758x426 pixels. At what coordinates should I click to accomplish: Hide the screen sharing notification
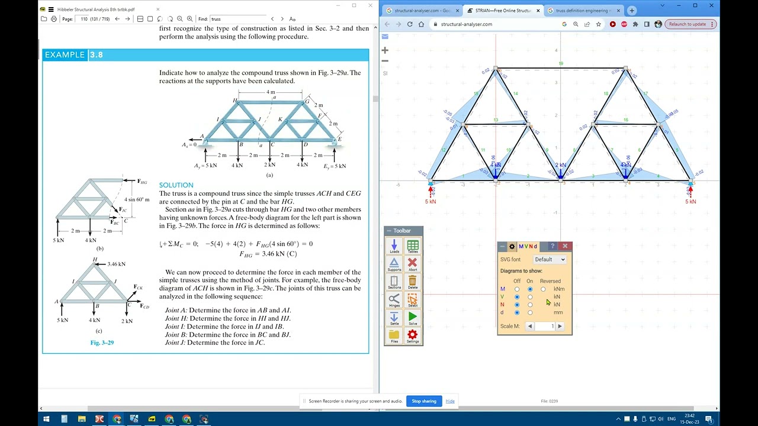(450, 401)
